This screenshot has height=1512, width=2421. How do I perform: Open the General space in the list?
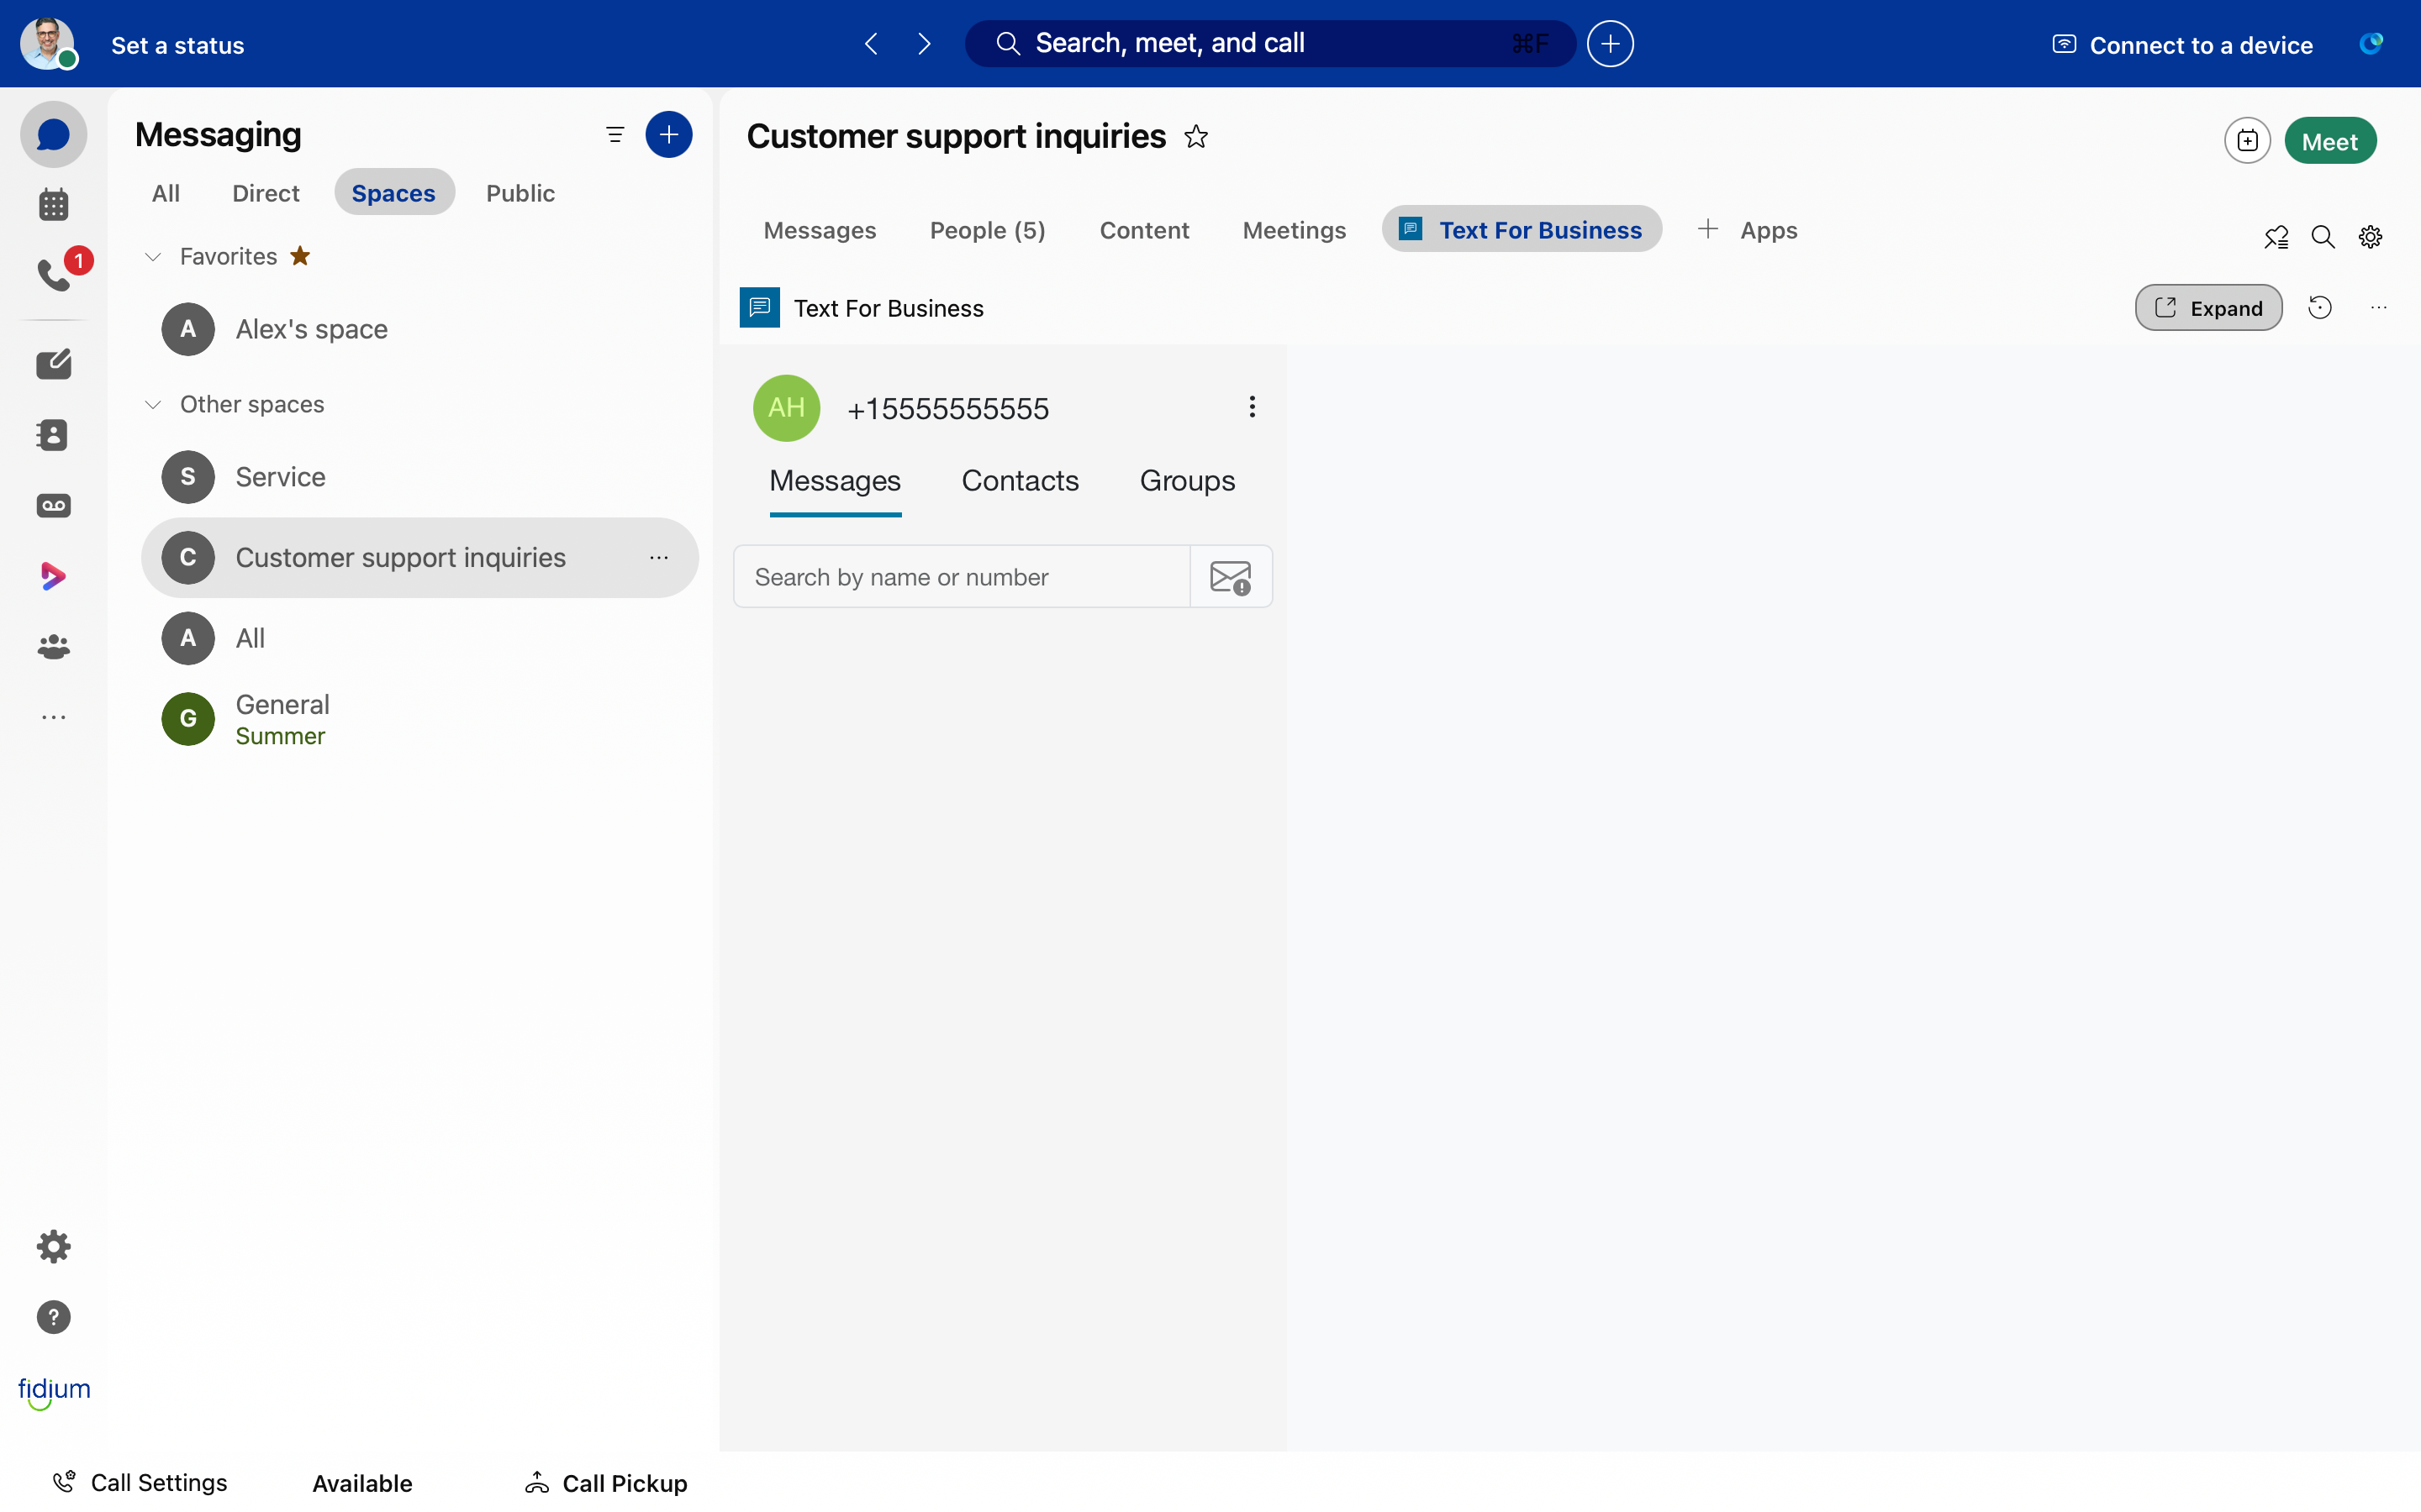click(x=283, y=718)
